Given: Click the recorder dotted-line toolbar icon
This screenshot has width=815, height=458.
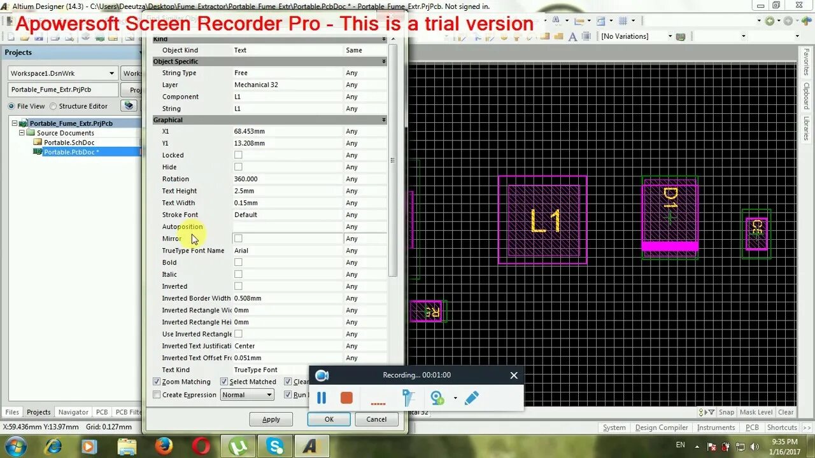Looking at the screenshot, I should 378,402.
